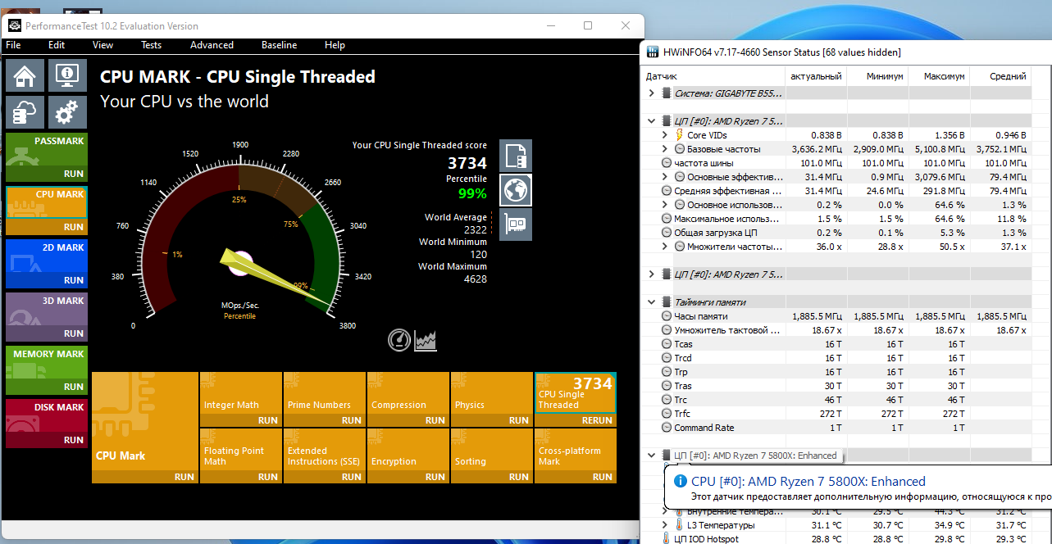Image resolution: width=1052 pixels, height=544 pixels.
Task: Click the icon beside Часы памяти
Action: point(667,316)
